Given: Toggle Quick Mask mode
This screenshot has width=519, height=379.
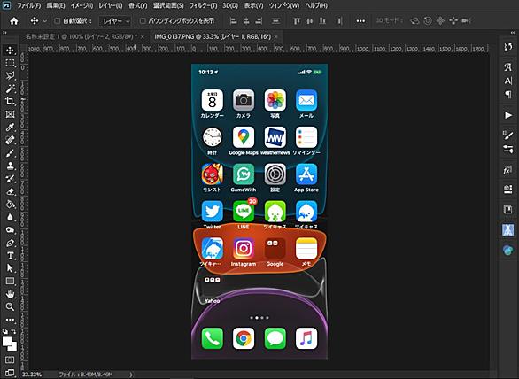Looking at the screenshot, I should click(10, 360).
